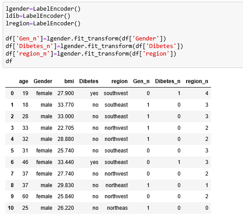This screenshot has height=216, width=243.
Task: Click the final 'df' code line
Action: point(9,61)
